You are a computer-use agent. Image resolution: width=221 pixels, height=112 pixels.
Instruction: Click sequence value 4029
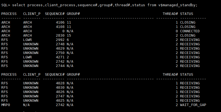tap(60, 48)
